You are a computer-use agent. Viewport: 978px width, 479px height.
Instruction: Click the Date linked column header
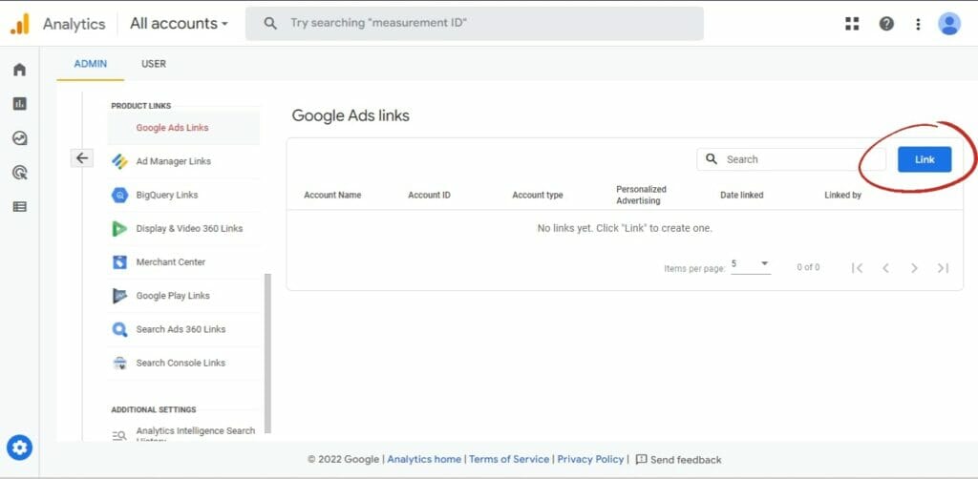point(741,195)
